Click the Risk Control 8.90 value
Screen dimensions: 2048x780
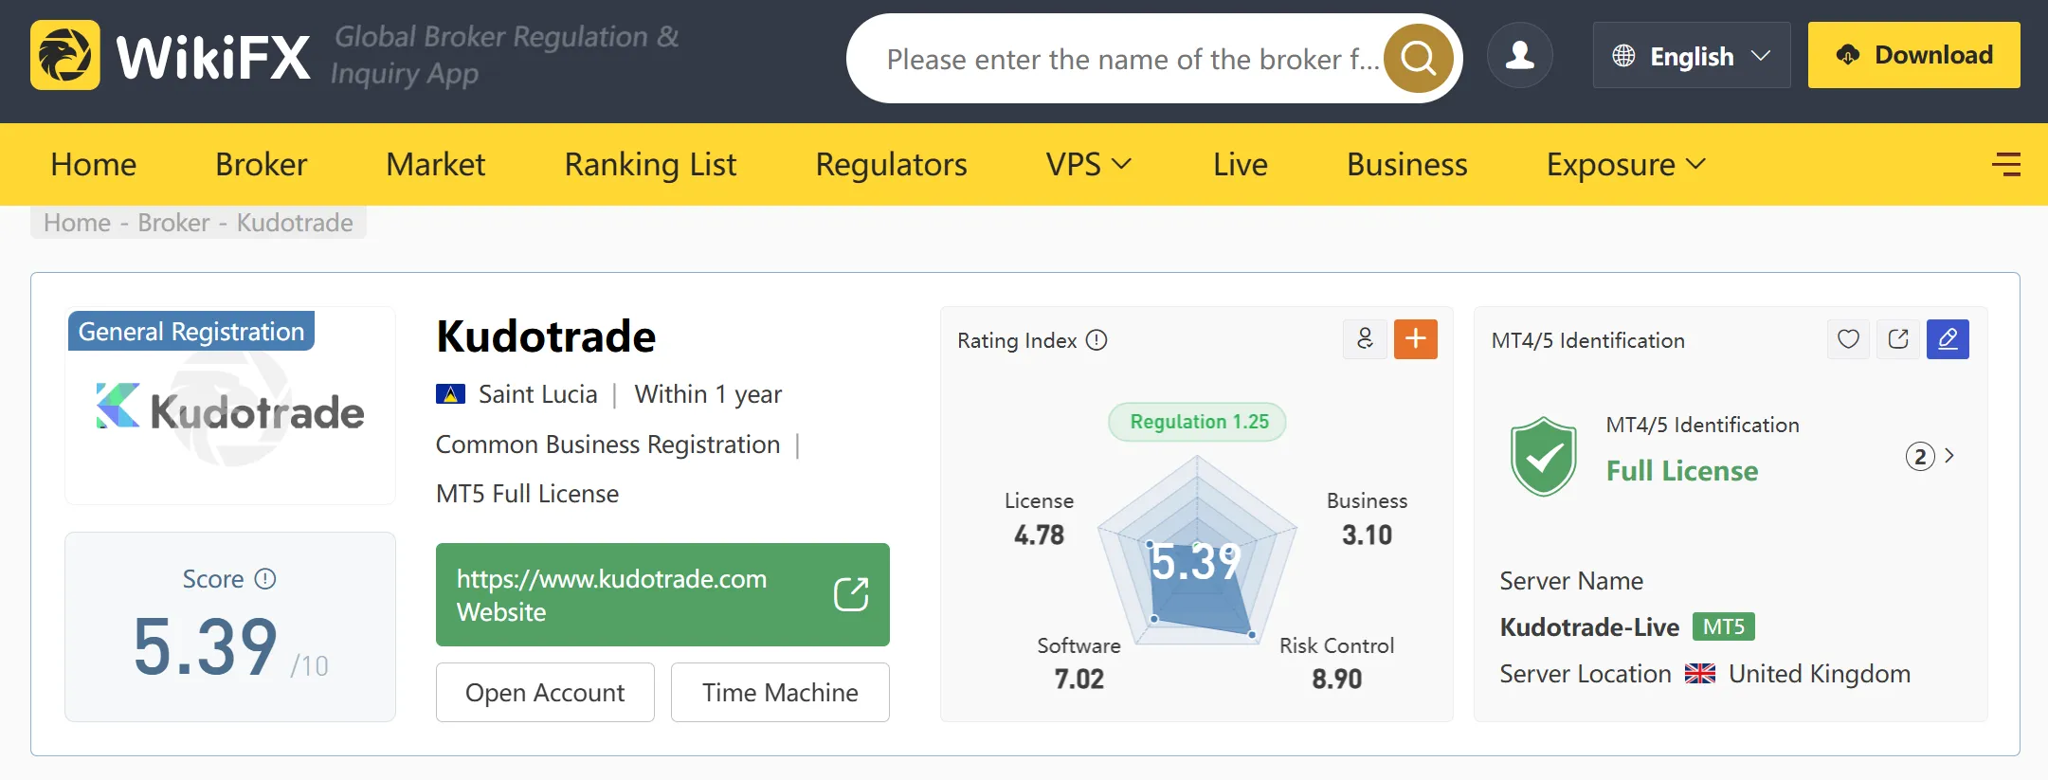tap(1337, 679)
